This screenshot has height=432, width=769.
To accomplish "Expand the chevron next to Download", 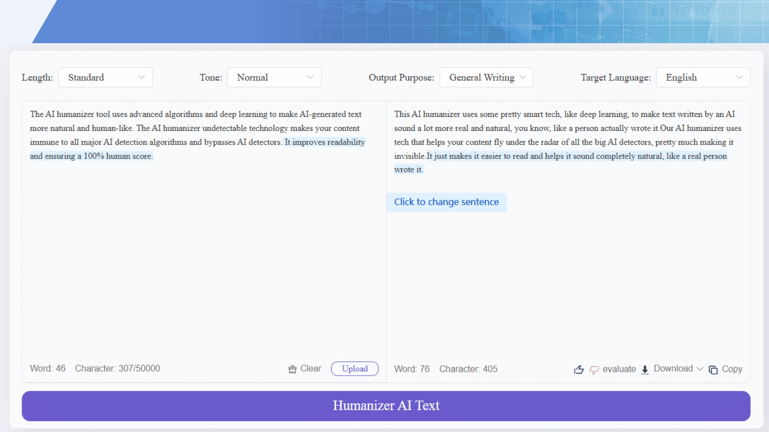I will click(700, 369).
